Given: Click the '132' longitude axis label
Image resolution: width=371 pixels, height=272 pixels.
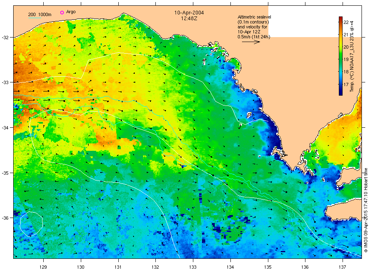Looking at the screenshot, I should coord(155,267).
